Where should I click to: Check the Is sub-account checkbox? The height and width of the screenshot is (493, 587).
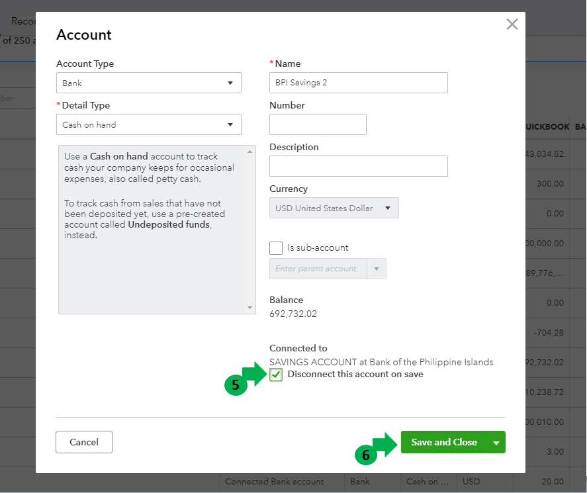coord(276,248)
